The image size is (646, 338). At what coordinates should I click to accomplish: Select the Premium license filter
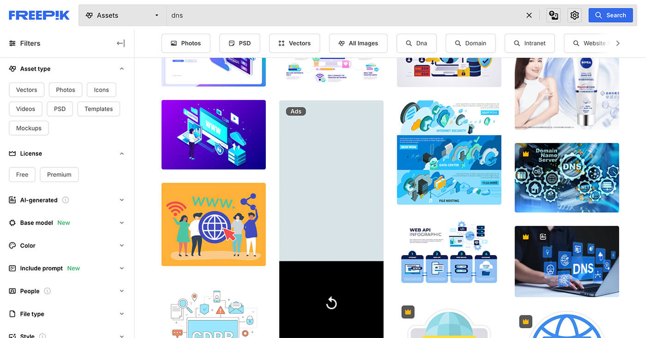[59, 175]
